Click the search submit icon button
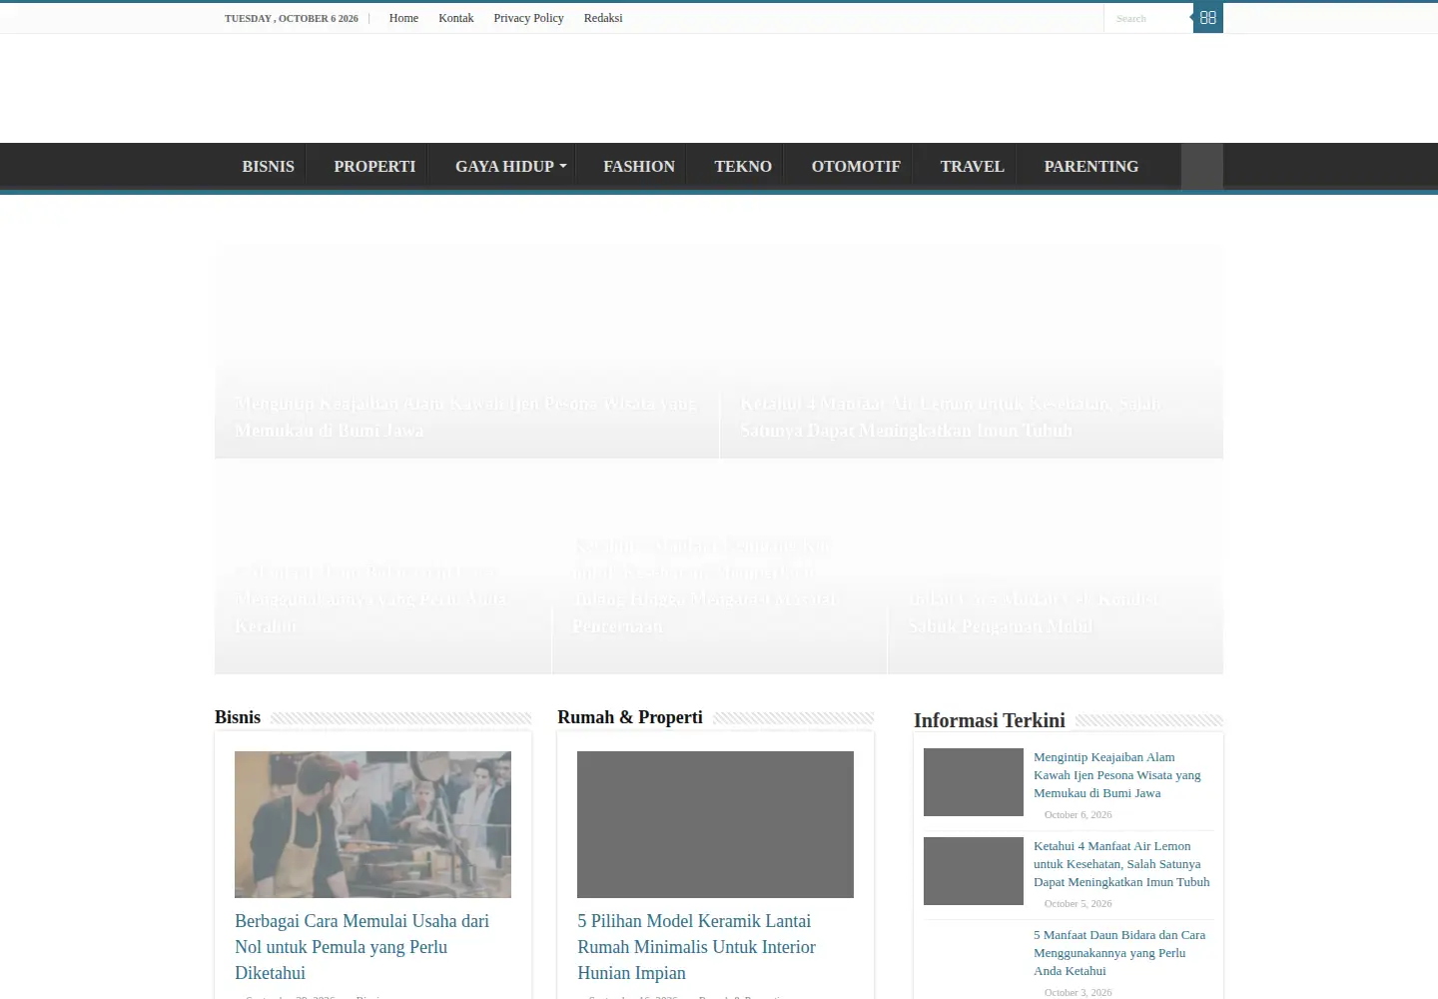 [x=1207, y=18]
